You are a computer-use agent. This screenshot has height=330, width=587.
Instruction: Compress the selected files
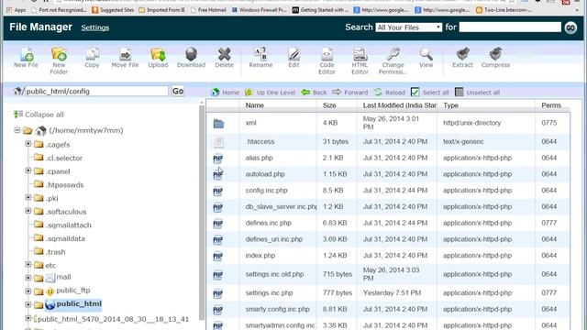click(495, 57)
